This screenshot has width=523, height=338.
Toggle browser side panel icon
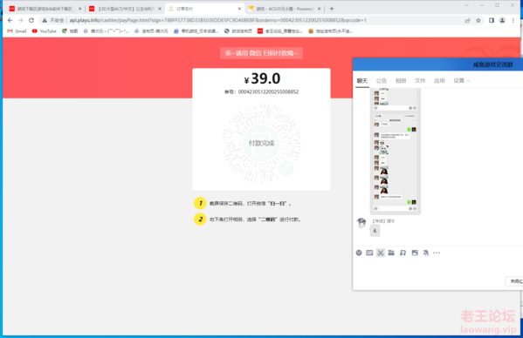click(492, 20)
